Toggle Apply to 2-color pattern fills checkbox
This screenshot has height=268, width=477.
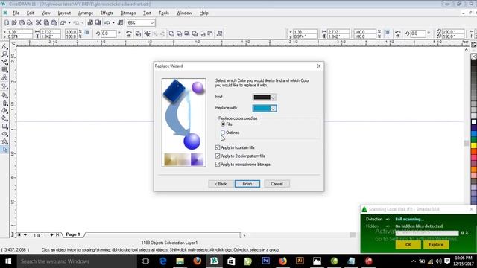pyautogui.click(x=218, y=156)
